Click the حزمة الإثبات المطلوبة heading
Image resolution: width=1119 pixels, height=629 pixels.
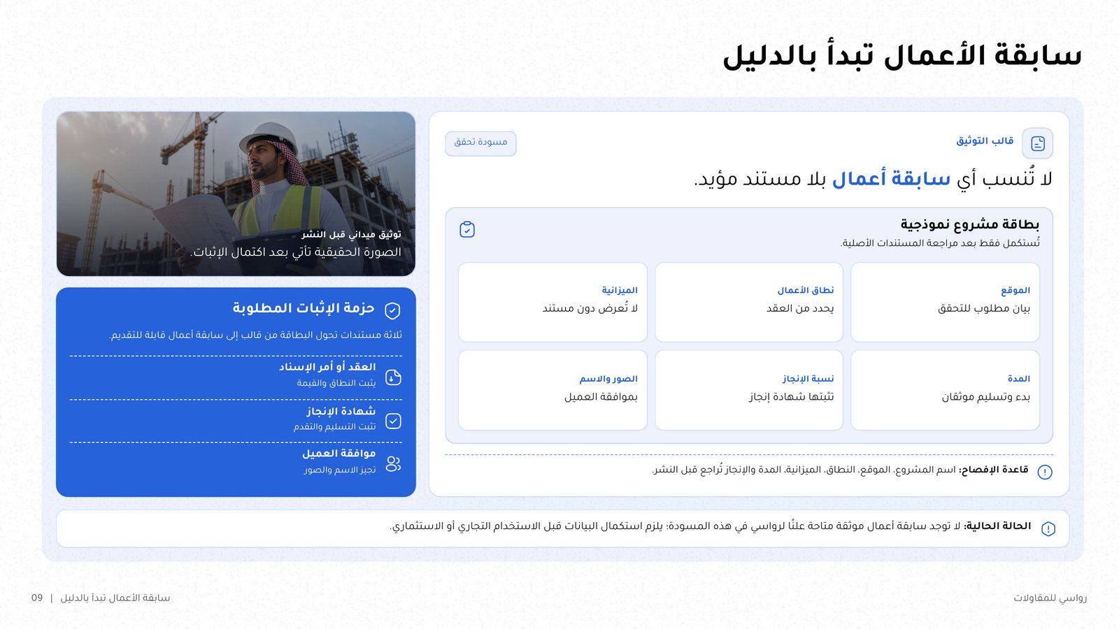[304, 308]
